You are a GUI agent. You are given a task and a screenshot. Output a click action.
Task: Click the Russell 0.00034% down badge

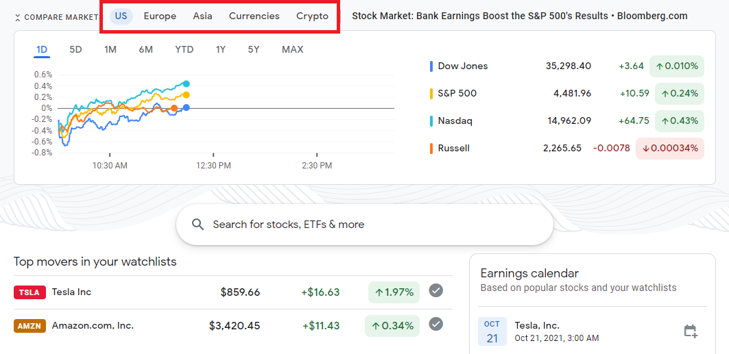[670, 149]
